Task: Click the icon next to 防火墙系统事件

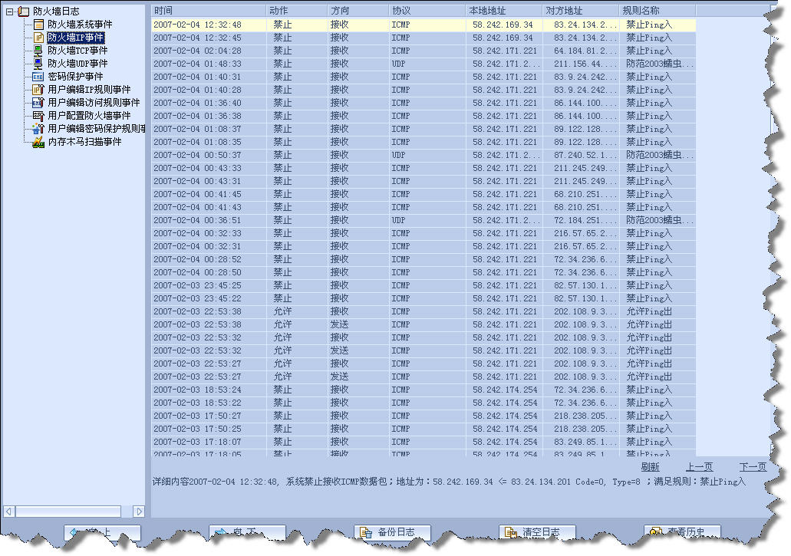Action: point(38,25)
